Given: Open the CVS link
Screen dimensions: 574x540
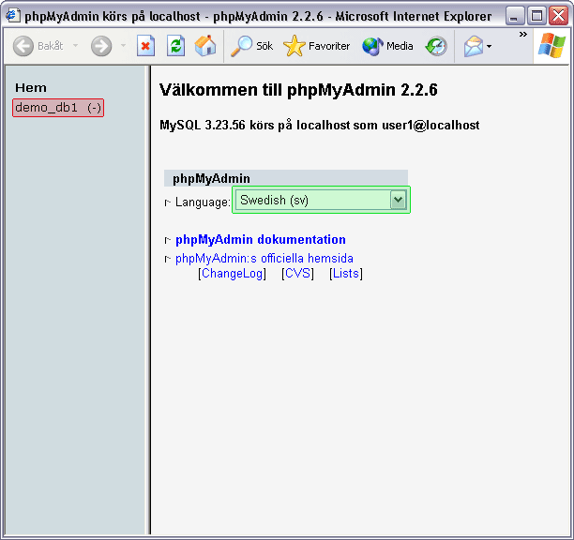Looking at the screenshot, I should tap(297, 274).
